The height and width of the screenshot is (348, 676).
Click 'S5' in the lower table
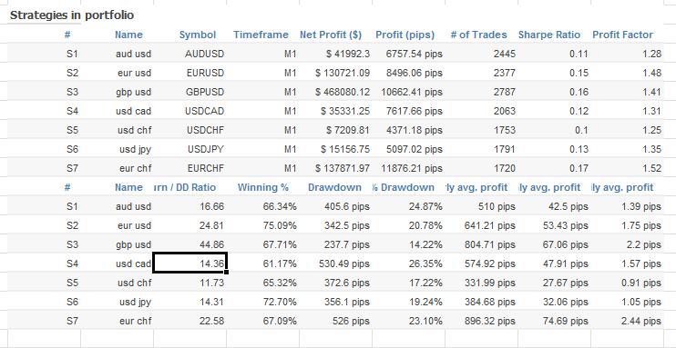click(73, 283)
